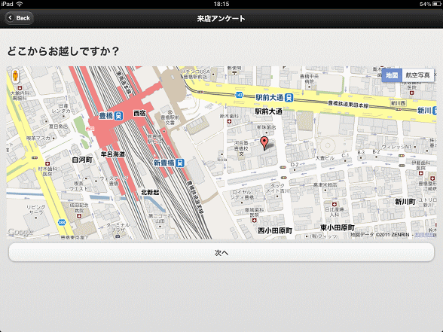443x332 pixels.
Task: Click the 来店アンケート title
Action: pos(221,19)
